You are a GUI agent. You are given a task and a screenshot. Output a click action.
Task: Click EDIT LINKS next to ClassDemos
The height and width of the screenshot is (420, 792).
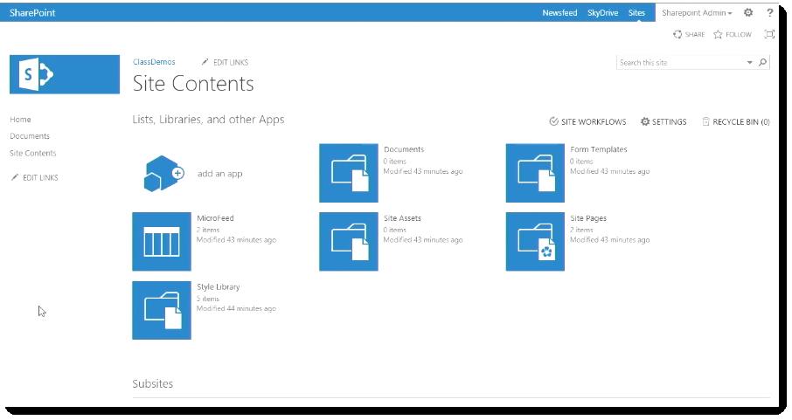(225, 62)
